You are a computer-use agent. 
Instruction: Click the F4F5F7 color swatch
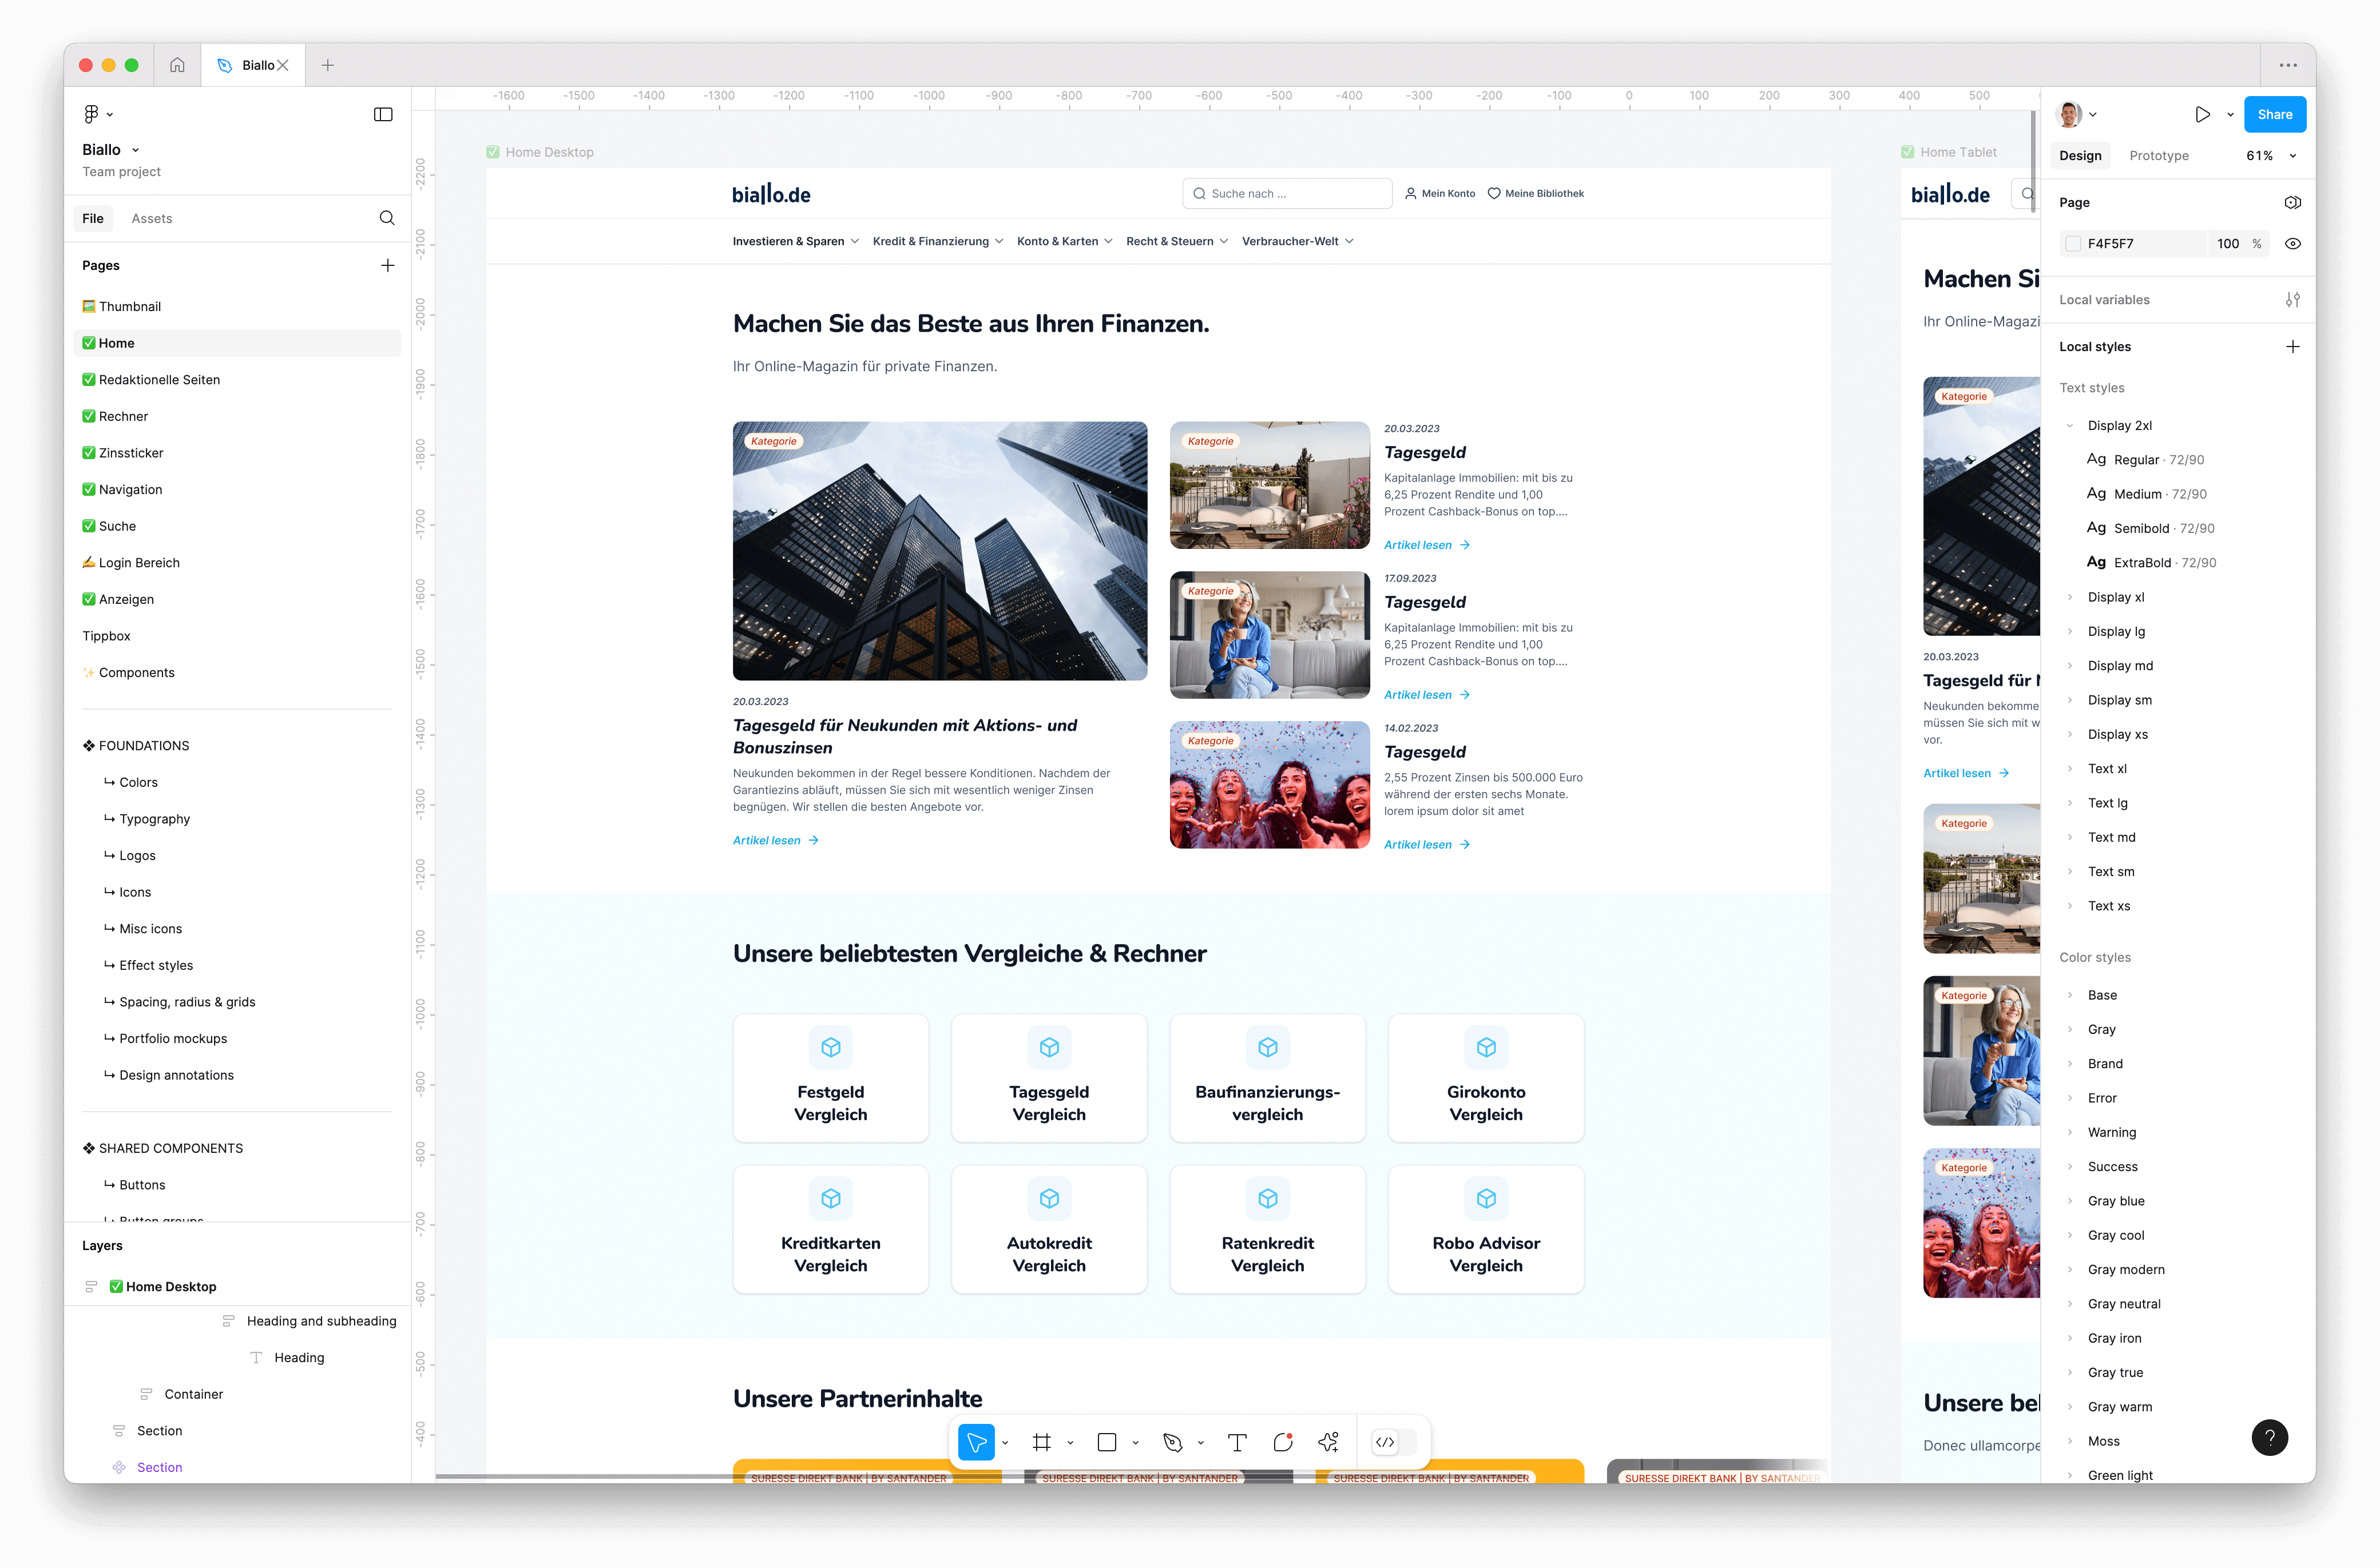pyautogui.click(x=2074, y=243)
